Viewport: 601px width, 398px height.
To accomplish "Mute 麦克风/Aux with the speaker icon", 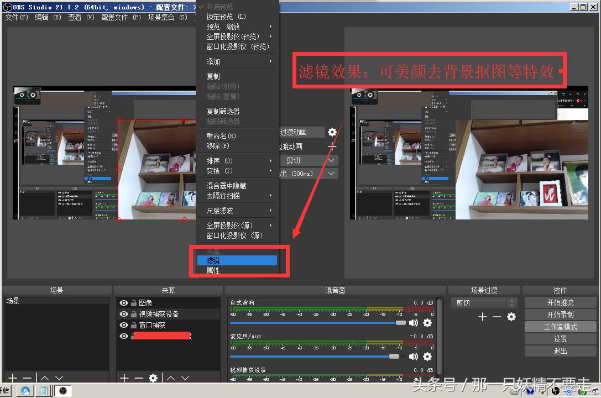I will [414, 357].
